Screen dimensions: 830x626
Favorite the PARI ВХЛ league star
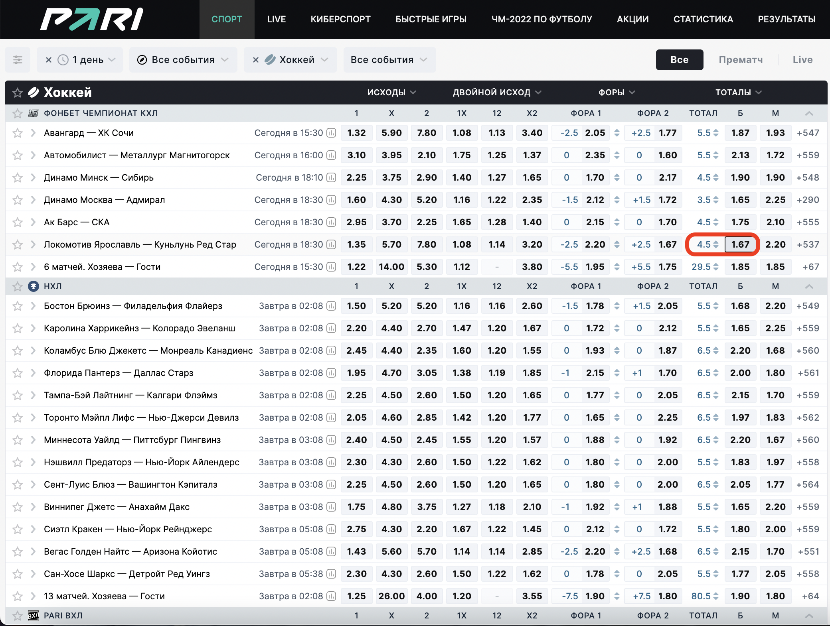click(x=17, y=616)
